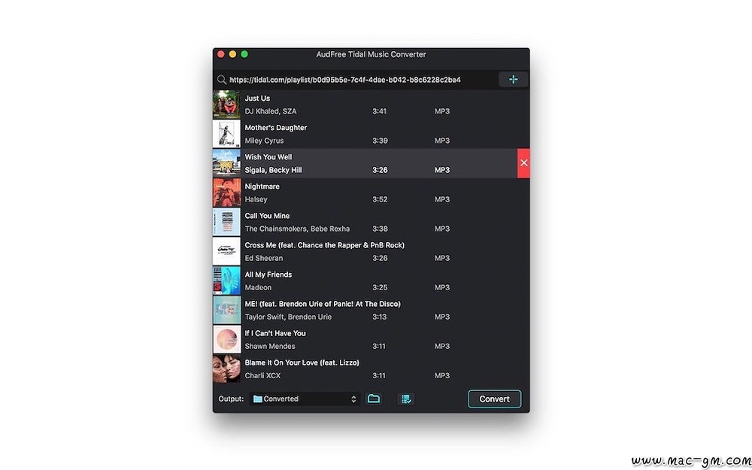The width and height of the screenshot is (752, 470).
Task: Click Blame It On Your Love title
Action: tap(302, 362)
